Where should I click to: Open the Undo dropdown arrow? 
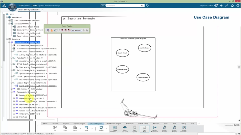[x=92, y=129]
